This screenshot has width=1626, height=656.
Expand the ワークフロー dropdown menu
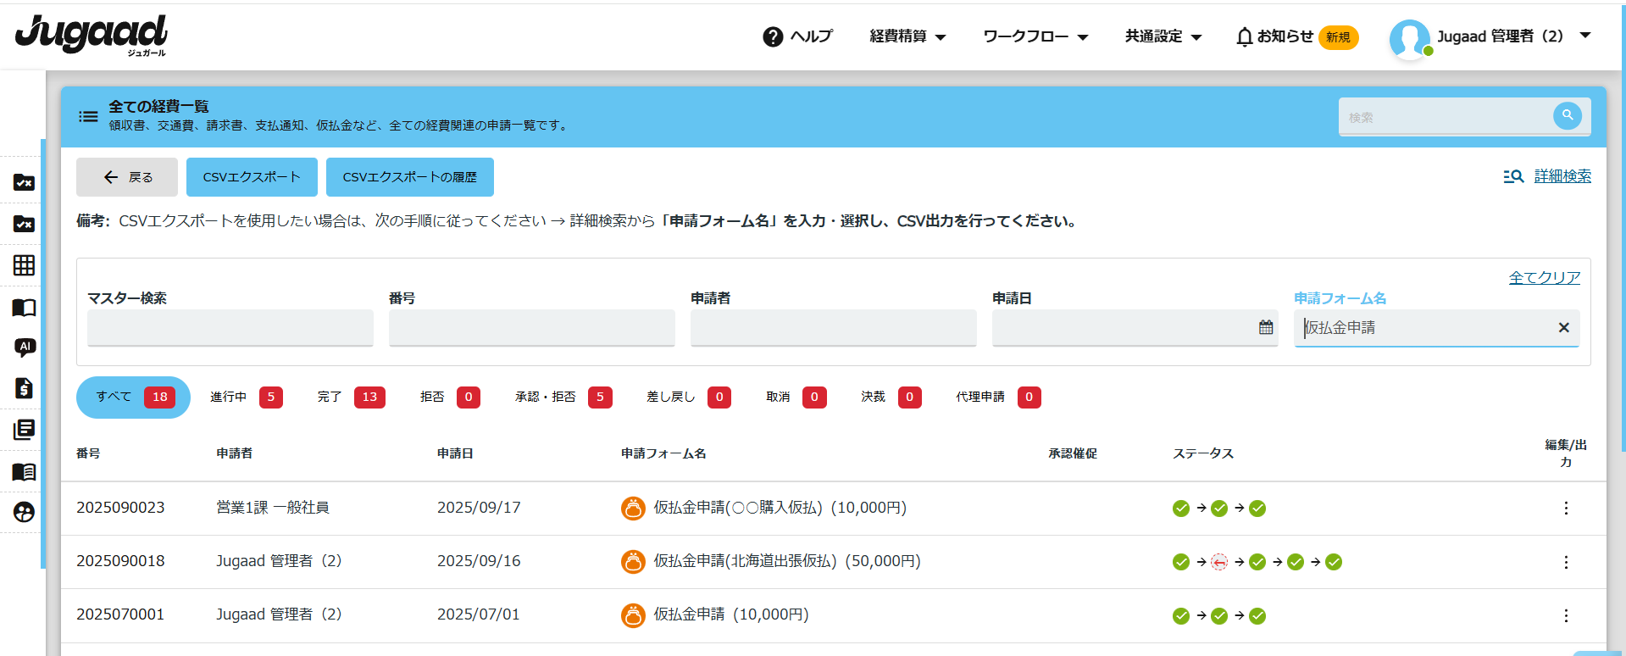pos(1035,36)
